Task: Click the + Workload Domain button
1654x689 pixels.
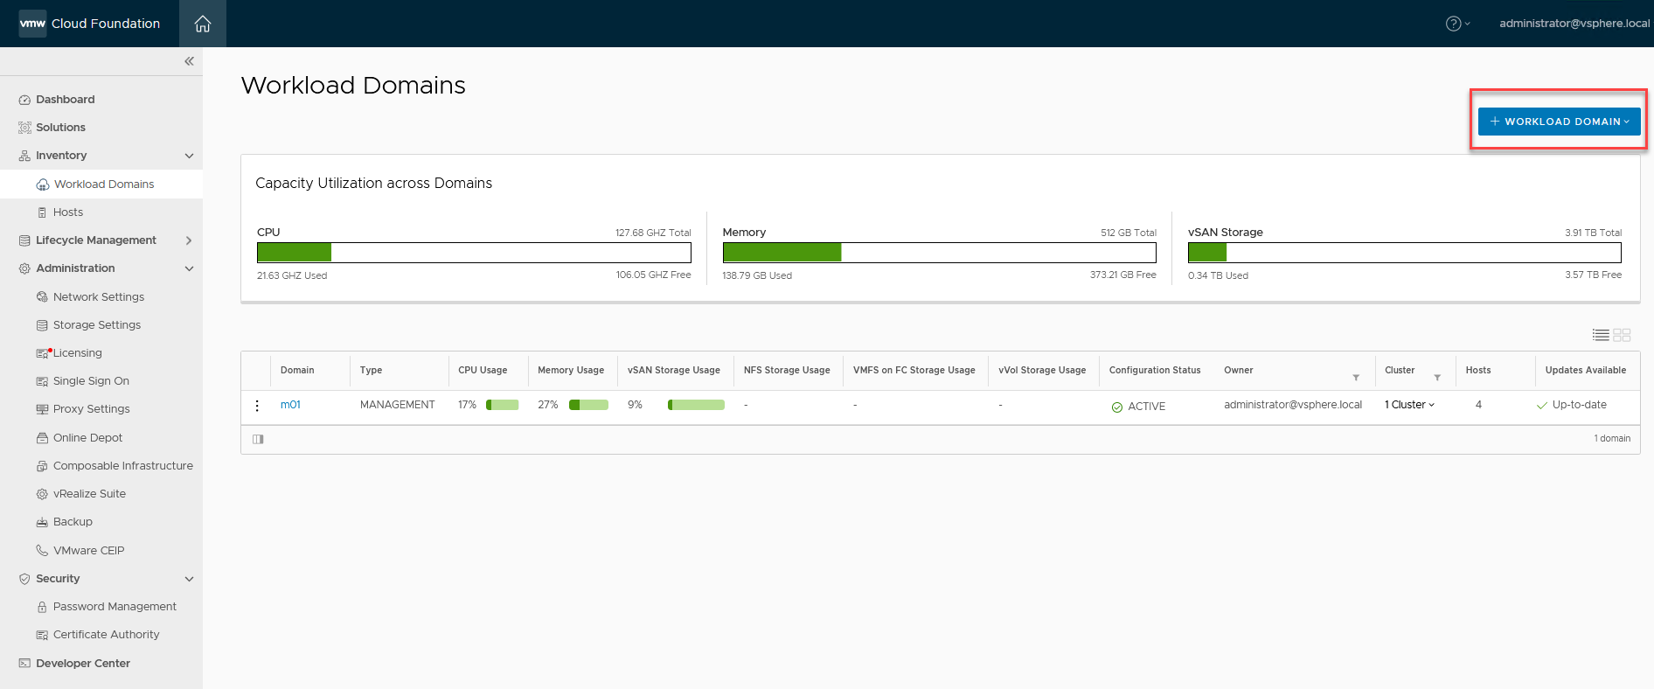Action: (x=1559, y=122)
